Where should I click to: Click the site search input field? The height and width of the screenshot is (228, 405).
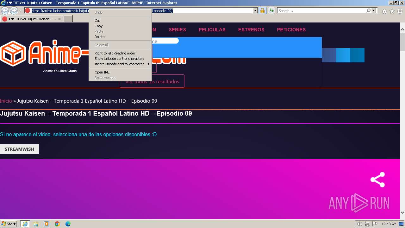pos(165,41)
